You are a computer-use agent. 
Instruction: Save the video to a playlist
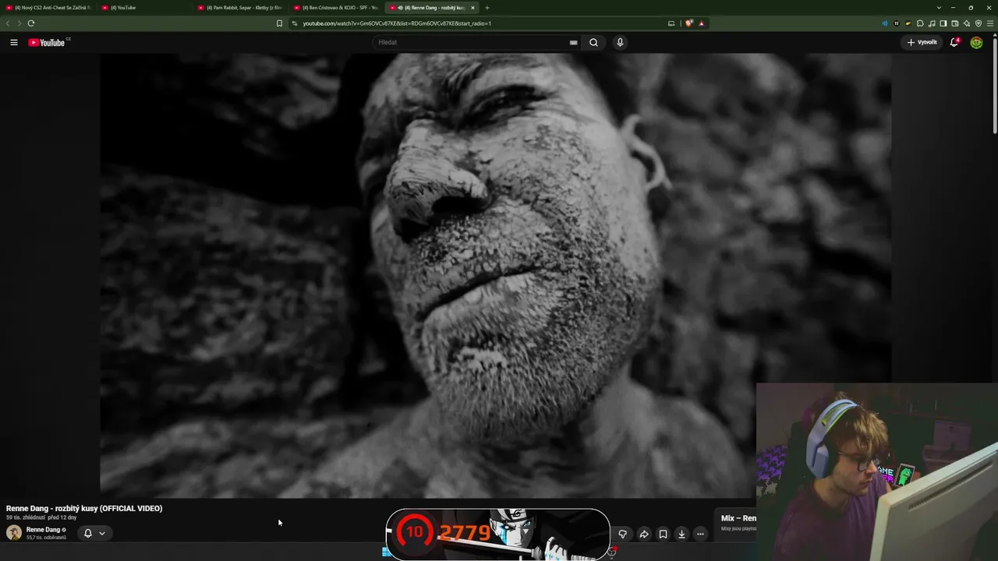[x=663, y=534]
